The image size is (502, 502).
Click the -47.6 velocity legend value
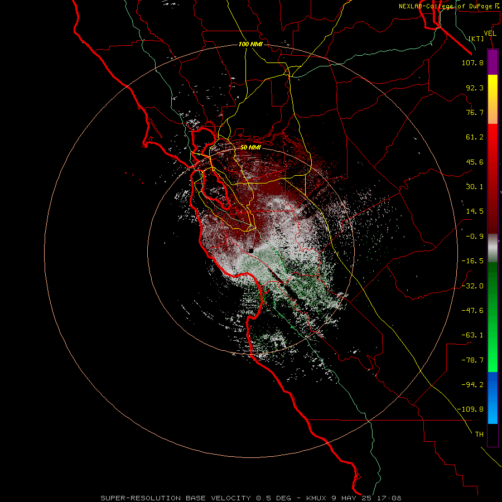click(472, 311)
